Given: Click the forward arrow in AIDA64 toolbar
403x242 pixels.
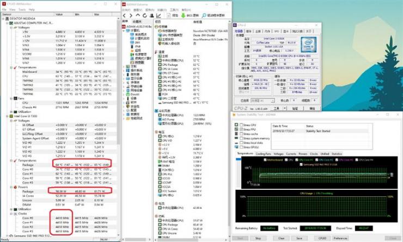Looking at the screenshot, I should tap(131, 16).
